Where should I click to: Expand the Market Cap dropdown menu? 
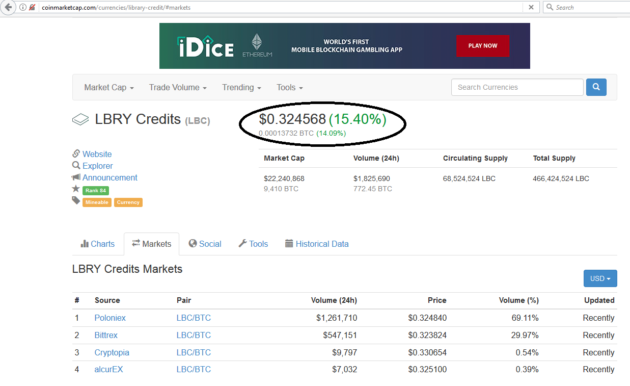108,87
